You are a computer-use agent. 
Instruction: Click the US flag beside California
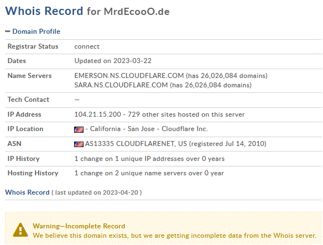click(79, 129)
